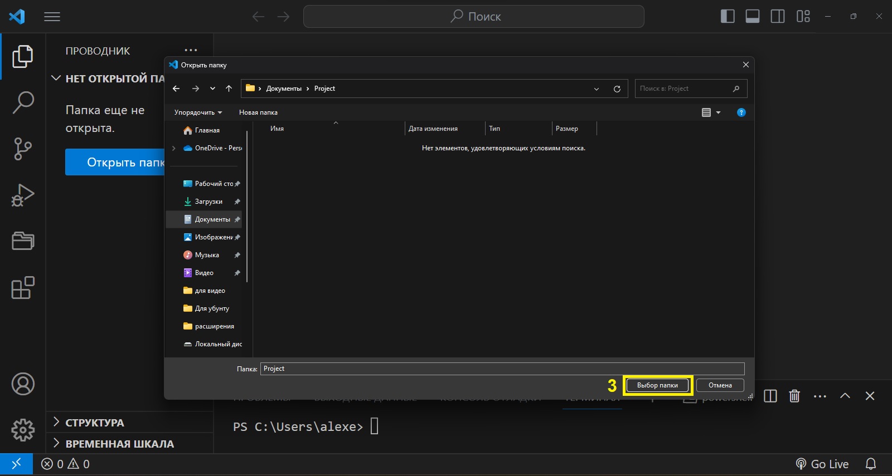Screen dimensions: 892x476
Task: Close the terminal panel
Action: [870, 396]
